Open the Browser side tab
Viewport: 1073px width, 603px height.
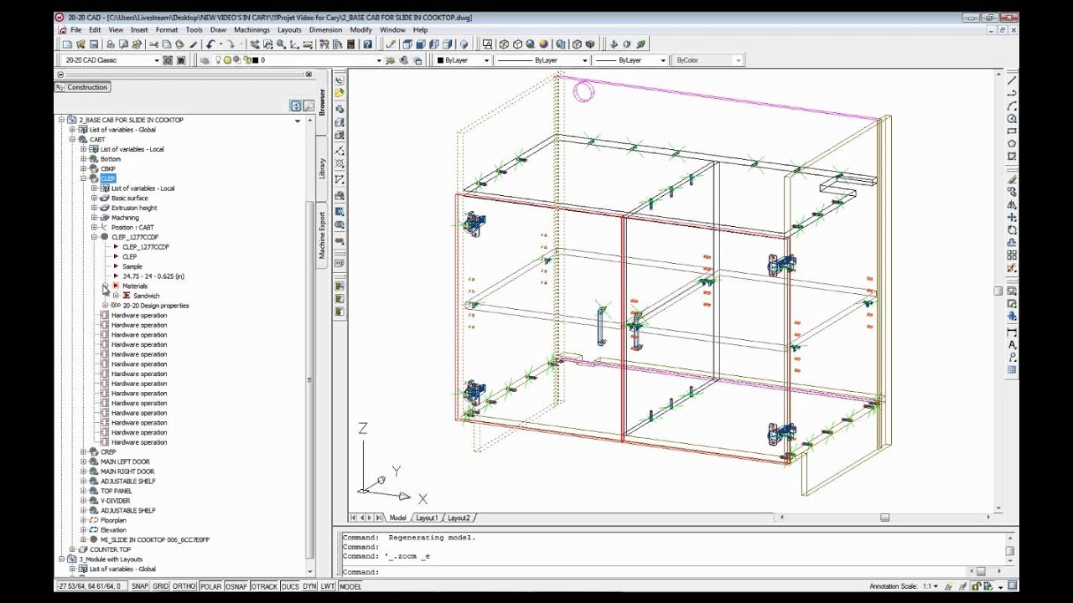[322, 102]
